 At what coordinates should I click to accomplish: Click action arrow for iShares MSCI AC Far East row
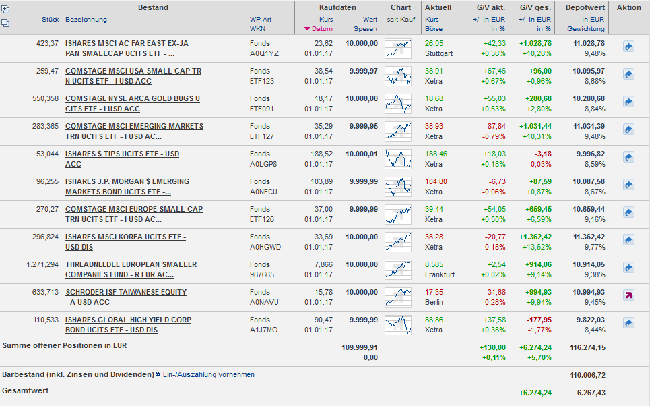click(x=628, y=47)
